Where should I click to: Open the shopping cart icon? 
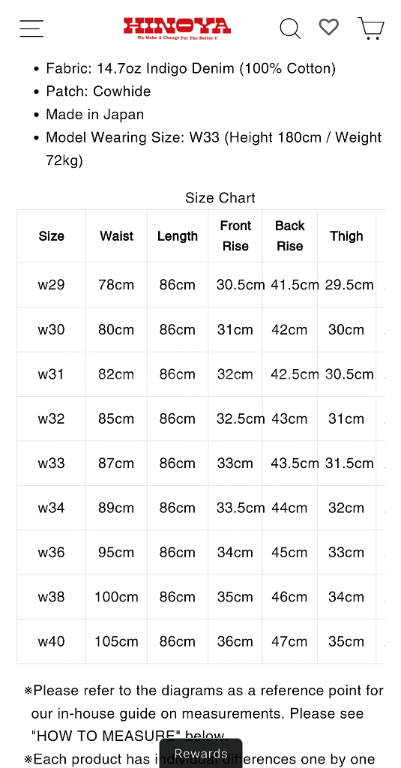pyautogui.click(x=371, y=28)
